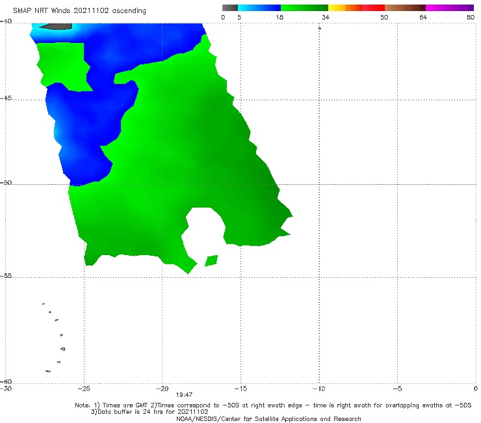This screenshot has width=481, height=423.
Task: Click the color bar label '18'
Action: click(279, 17)
